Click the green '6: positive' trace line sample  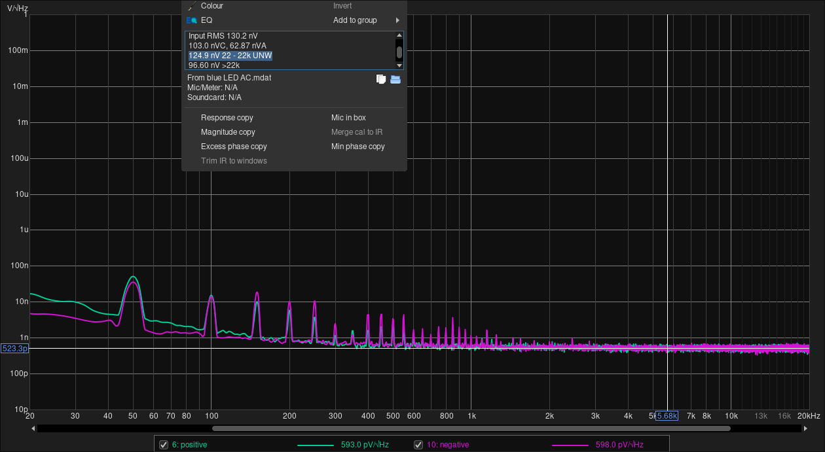click(x=316, y=445)
